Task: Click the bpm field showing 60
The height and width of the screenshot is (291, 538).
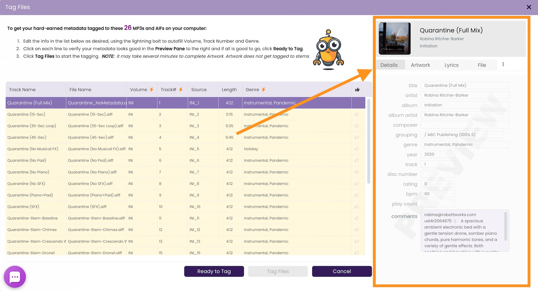Action: (x=438, y=194)
